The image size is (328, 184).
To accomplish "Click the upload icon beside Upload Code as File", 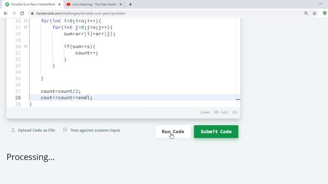I will [x=13, y=130].
